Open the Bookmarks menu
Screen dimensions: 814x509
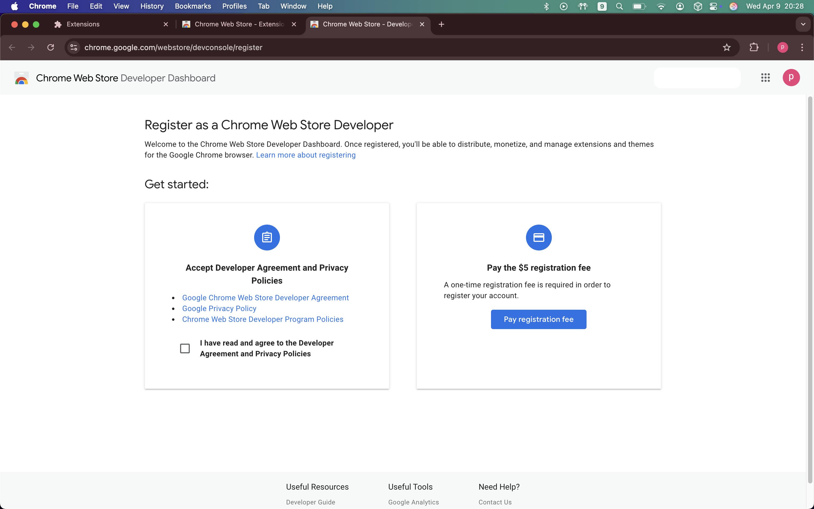[x=193, y=6]
